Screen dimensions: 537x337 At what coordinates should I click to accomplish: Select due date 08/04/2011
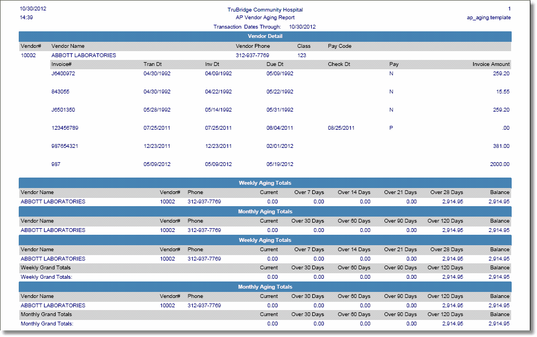(280, 128)
